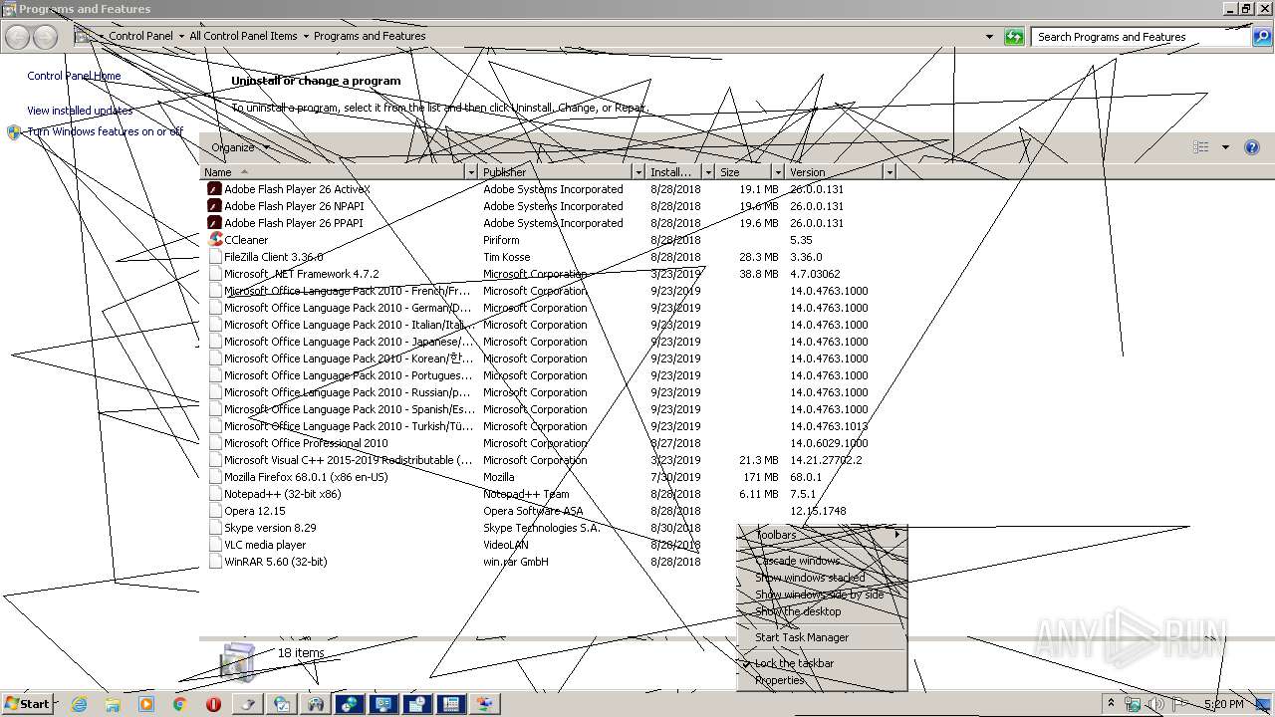The width and height of the screenshot is (1275, 717).
Task: Open Windows Media Player from the taskbar
Action: point(146,704)
